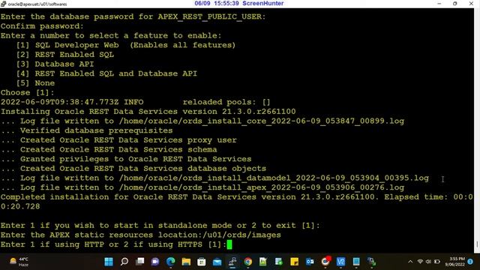
Task: Click the 'ScreenHunter' text in the title bar
Action: 263,3
